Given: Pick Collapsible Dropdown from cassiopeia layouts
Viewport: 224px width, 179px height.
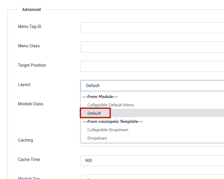Looking at the screenshot, I should pos(108,130).
